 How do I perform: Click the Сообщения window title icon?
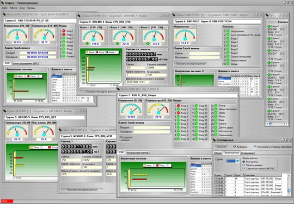215,140
